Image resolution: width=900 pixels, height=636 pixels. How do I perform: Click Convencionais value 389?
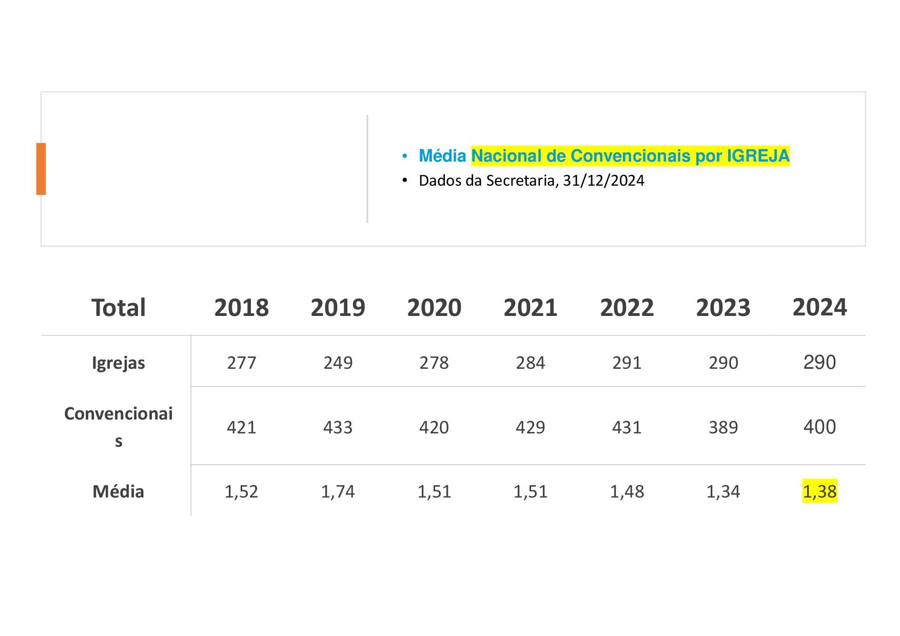pos(723,427)
